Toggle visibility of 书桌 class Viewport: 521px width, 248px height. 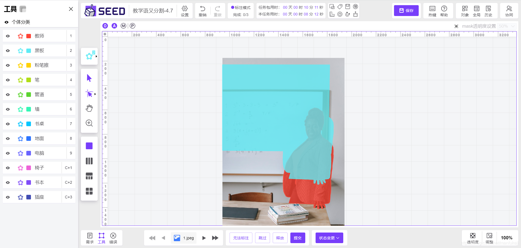click(x=8, y=124)
